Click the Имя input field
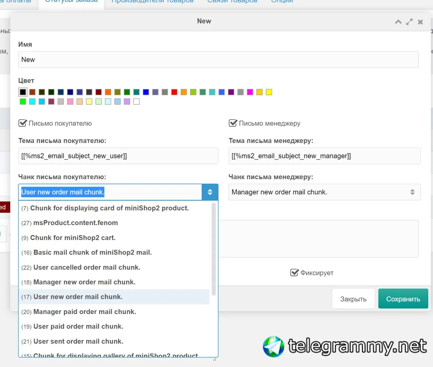 (x=219, y=60)
